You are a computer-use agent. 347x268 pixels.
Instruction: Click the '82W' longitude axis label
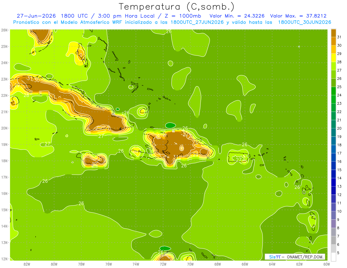(27, 264)
